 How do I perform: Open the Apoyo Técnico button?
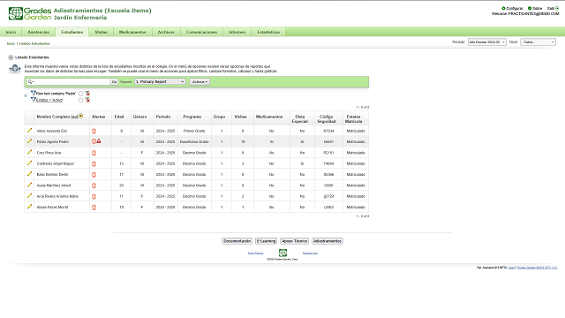294,241
